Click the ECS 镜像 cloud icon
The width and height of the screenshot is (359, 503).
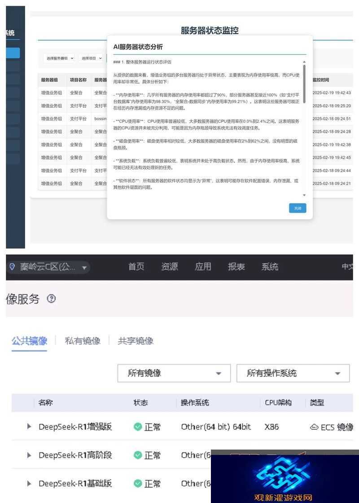click(x=314, y=427)
